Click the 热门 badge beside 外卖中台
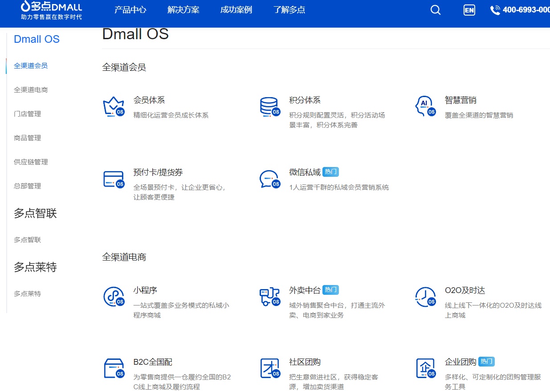Screen dimensions: 550x391 coord(331,290)
